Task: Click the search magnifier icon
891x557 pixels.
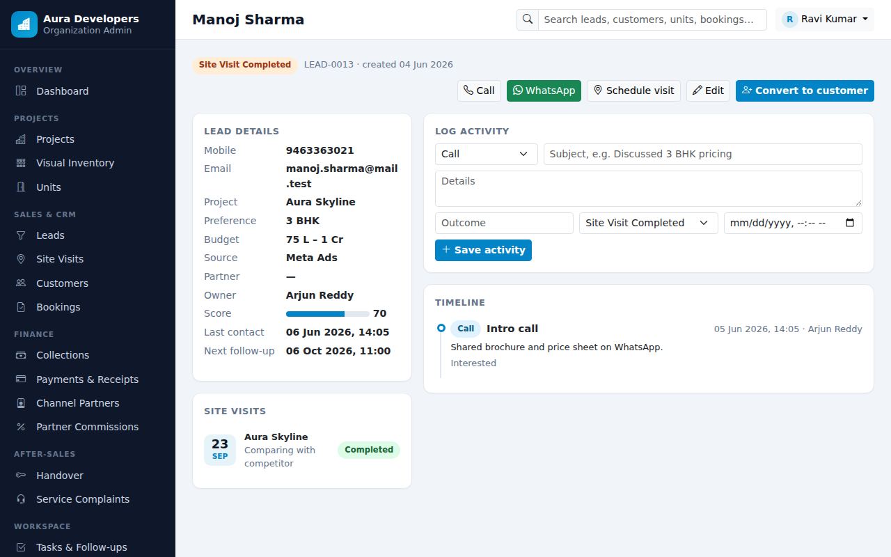Action: 528,19
